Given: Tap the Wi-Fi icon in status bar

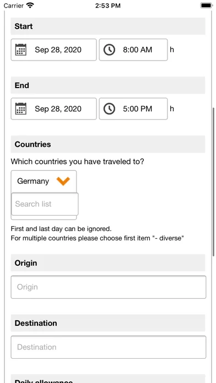Looking at the screenshot, I should click(x=30, y=6).
